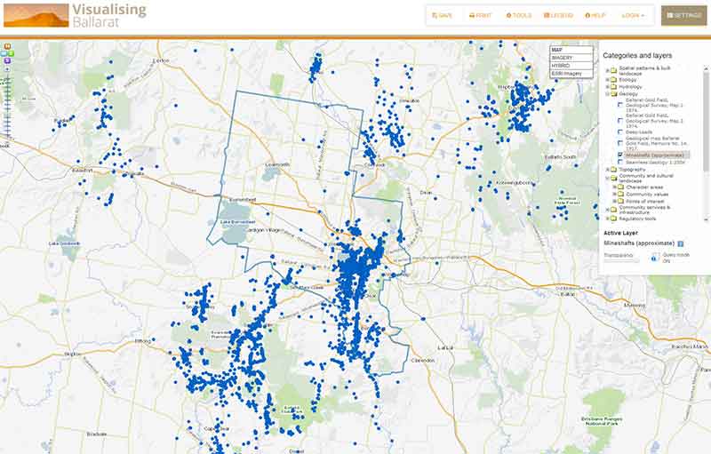Enable second Ballarat Gold Field Map 2 layer
711x454 pixels.
tap(619, 121)
